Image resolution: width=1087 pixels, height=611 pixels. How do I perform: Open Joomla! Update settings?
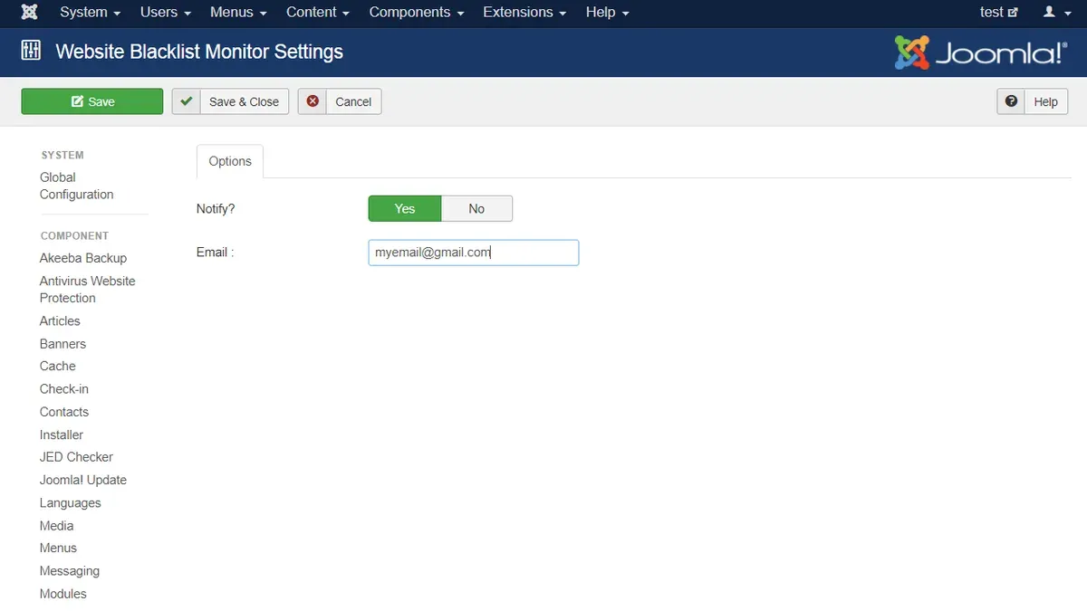pos(83,480)
